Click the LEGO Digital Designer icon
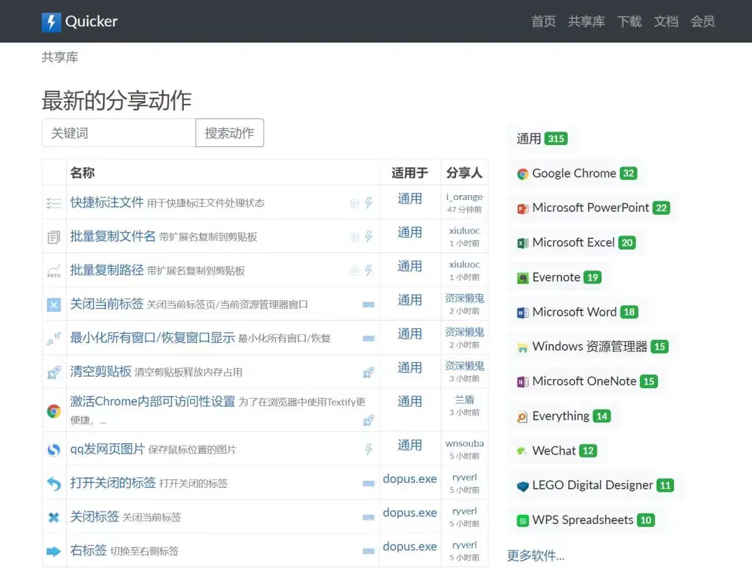Image resolution: width=752 pixels, height=577 pixels. pyautogui.click(x=523, y=486)
